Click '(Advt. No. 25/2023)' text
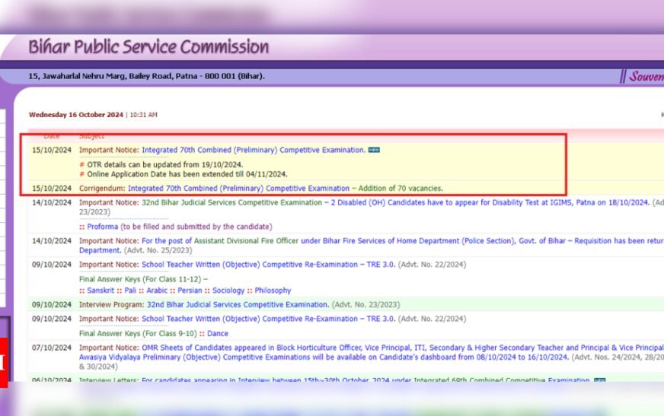664x416 pixels. point(158,251)
